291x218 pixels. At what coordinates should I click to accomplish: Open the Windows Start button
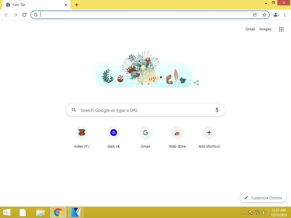(x=7, y=212)
